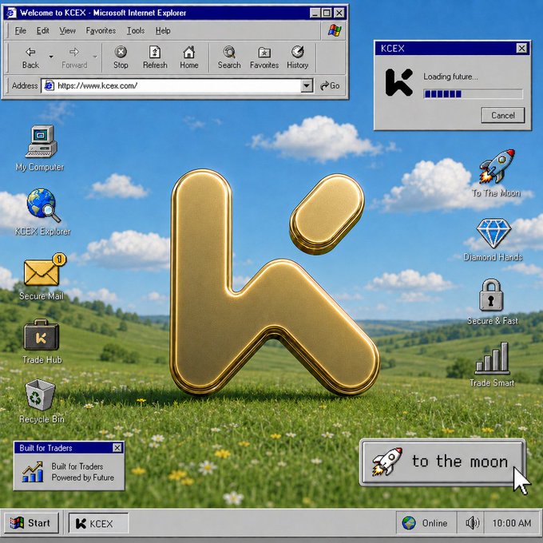This screenshot has height=543, width=543.
Task: Open My Computer desktop icon
Action: (x=41, y=141)
